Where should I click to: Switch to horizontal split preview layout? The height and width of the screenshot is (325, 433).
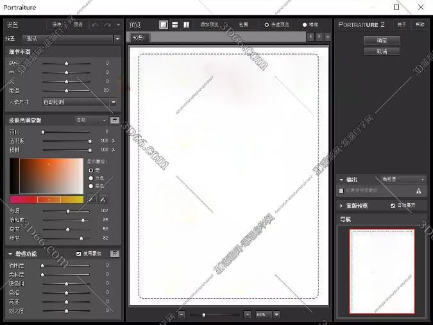click(175, 24)
